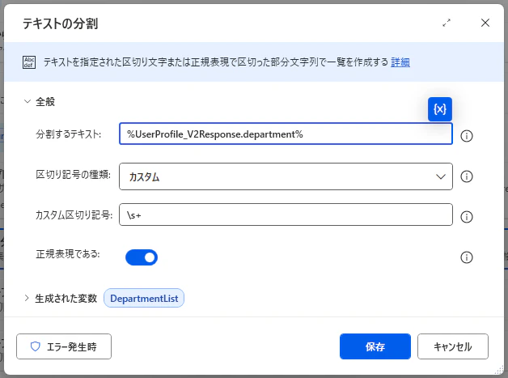This screenshot has width=508, height=378.
Task: Collapse the 全般 section
Action: point(28,101)
